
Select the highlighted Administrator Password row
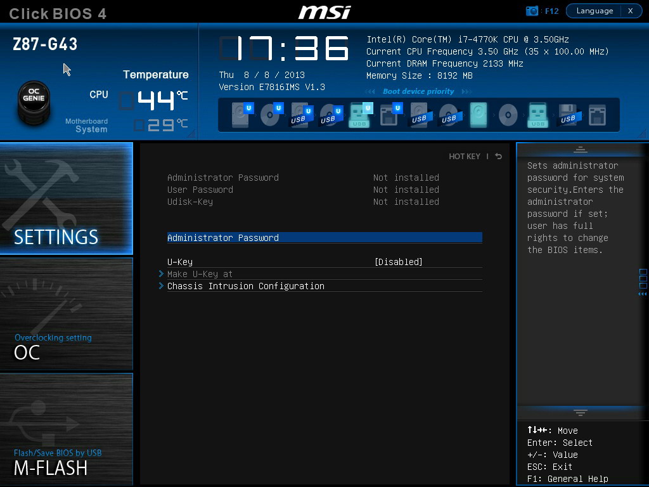324,237
